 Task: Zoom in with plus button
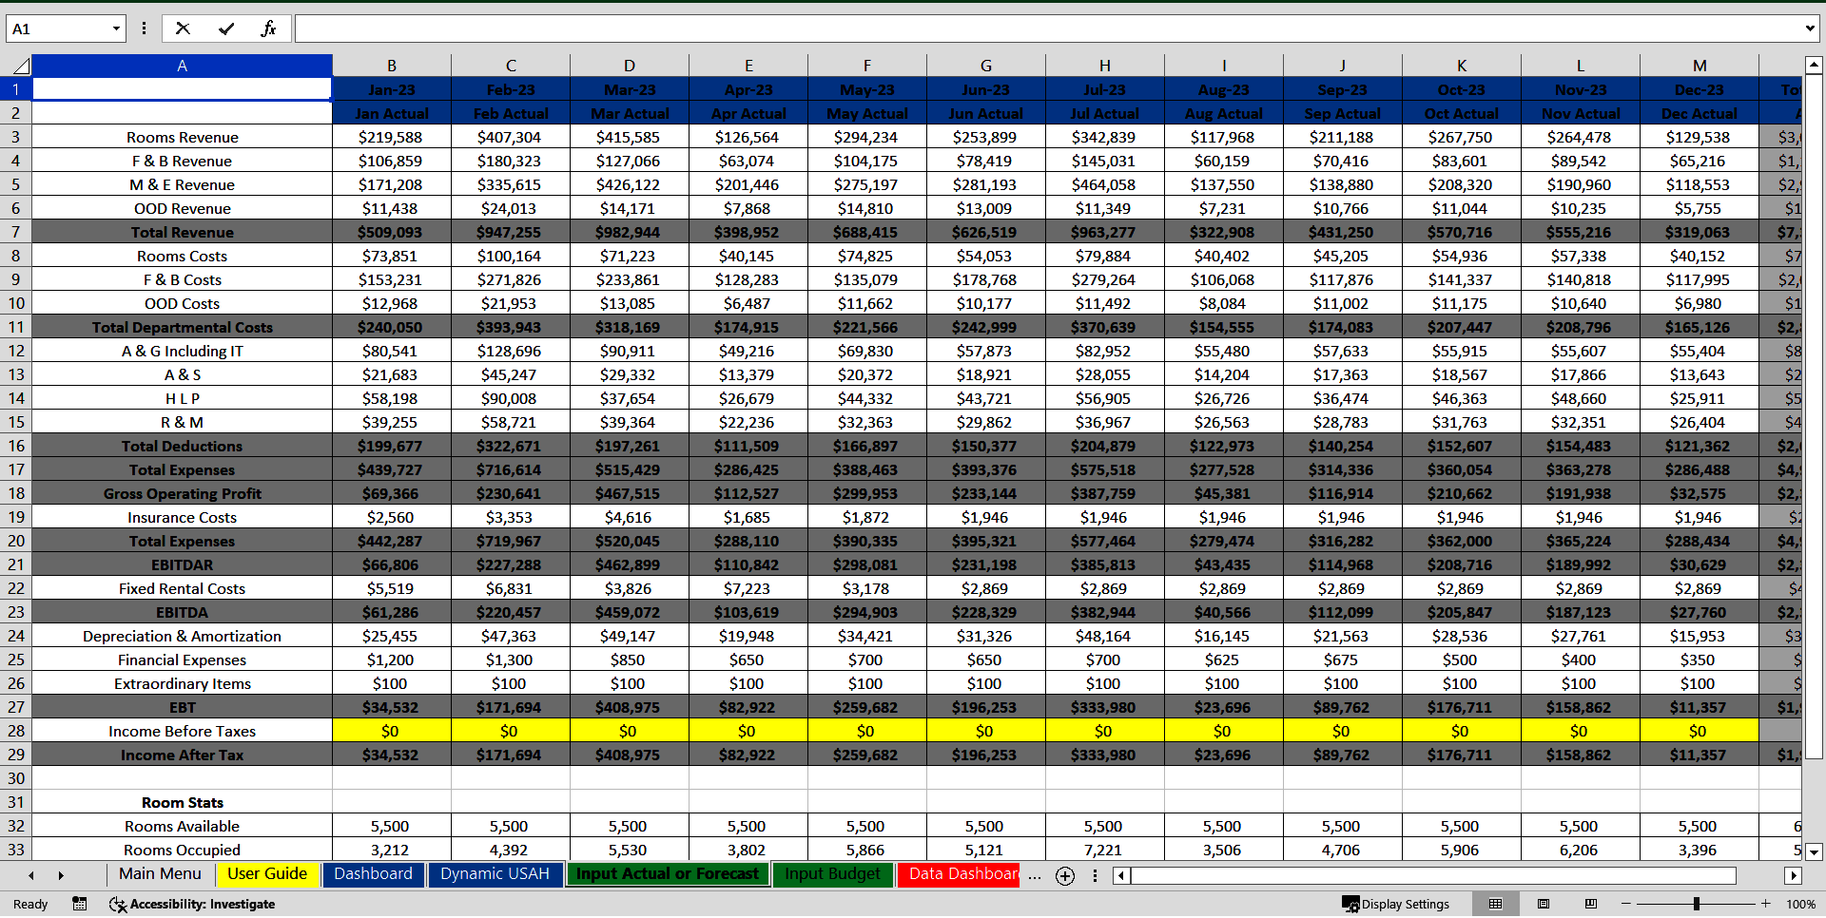point(1766,904)
